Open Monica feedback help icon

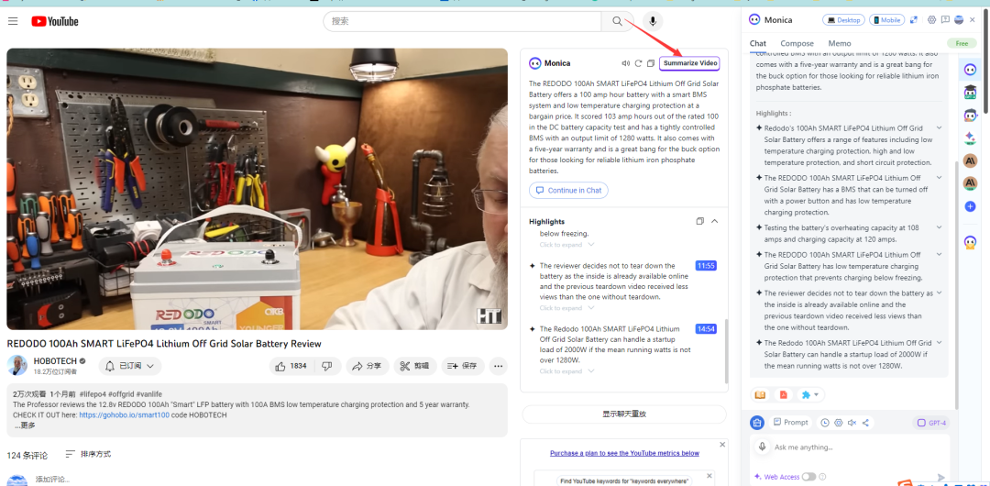click(945, 20)
